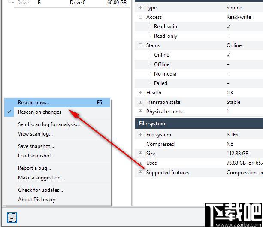The height and width of the screenshot is (227, 263).
Task: Collapse the Status property group
Action: pos(141,45)
